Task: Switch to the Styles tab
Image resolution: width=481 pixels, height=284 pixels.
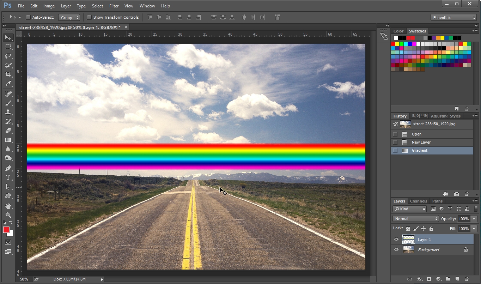Action: click(x=455, y=116)
